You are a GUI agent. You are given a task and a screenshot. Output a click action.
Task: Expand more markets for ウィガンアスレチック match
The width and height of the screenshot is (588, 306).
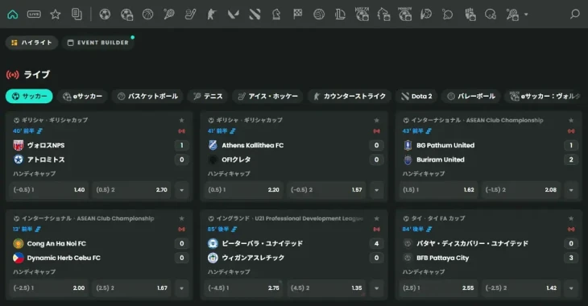point(376,288)
